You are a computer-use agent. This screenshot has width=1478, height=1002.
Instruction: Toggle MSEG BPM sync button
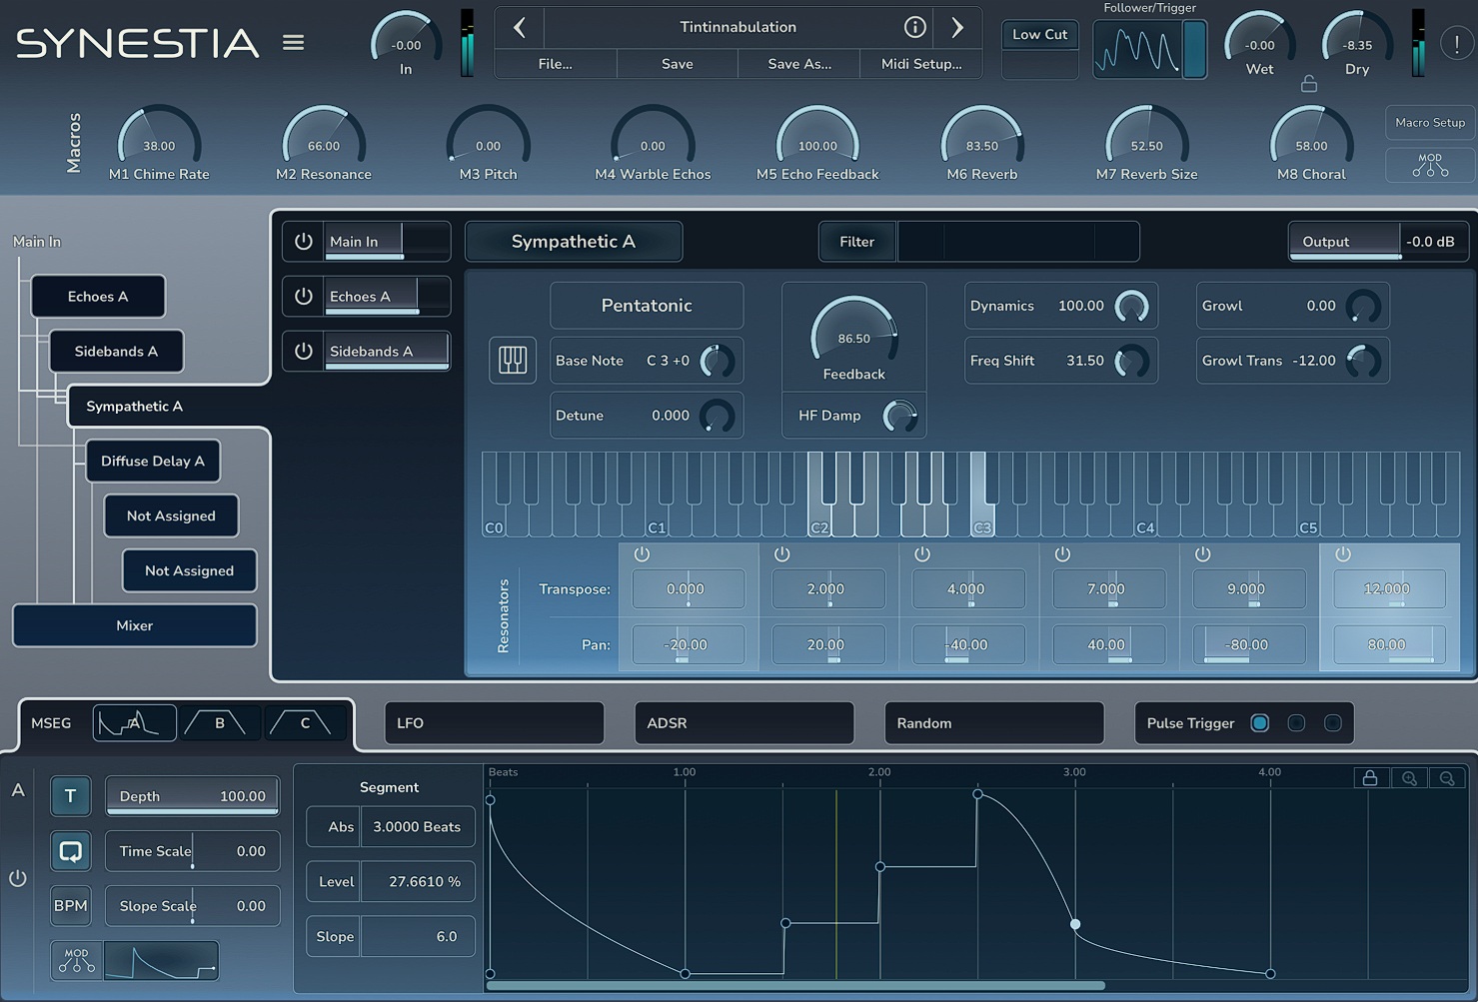pos(71,906)
